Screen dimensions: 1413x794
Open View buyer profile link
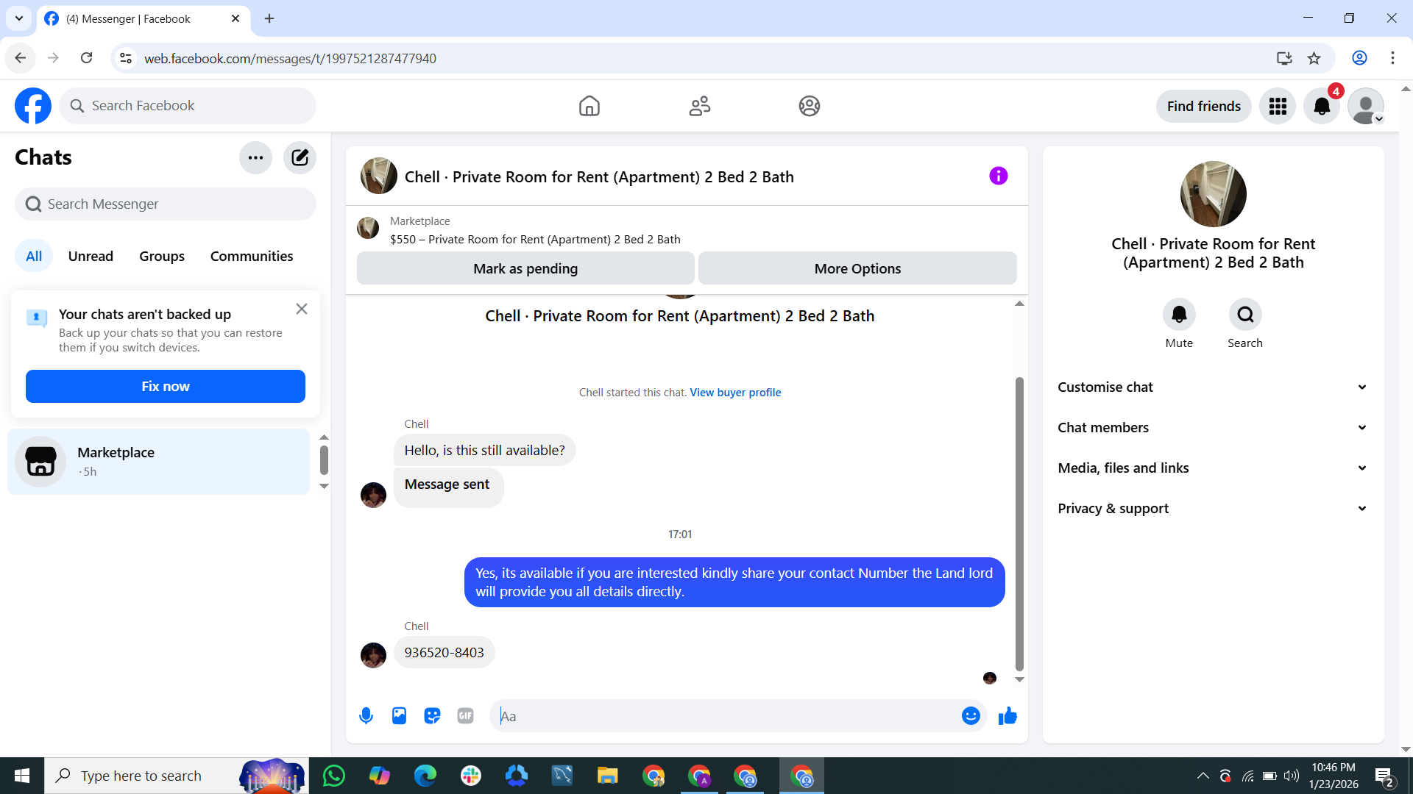click(735, 393)
